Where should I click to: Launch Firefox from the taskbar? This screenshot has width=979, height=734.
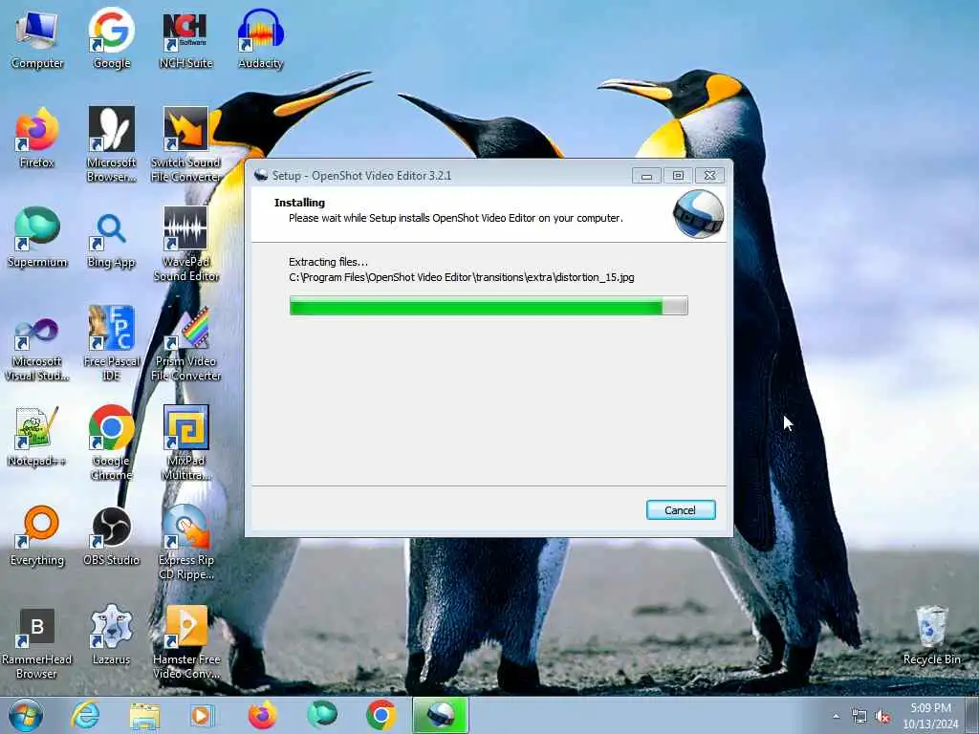tap(262, 715)
